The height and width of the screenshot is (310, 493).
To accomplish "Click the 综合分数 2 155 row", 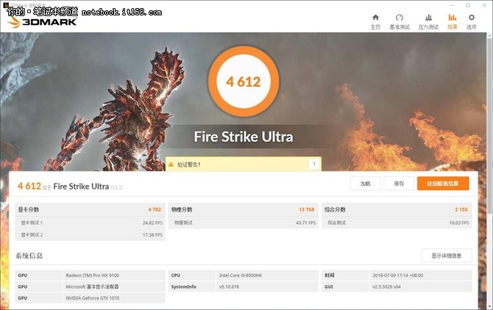I will click(397, 209).
